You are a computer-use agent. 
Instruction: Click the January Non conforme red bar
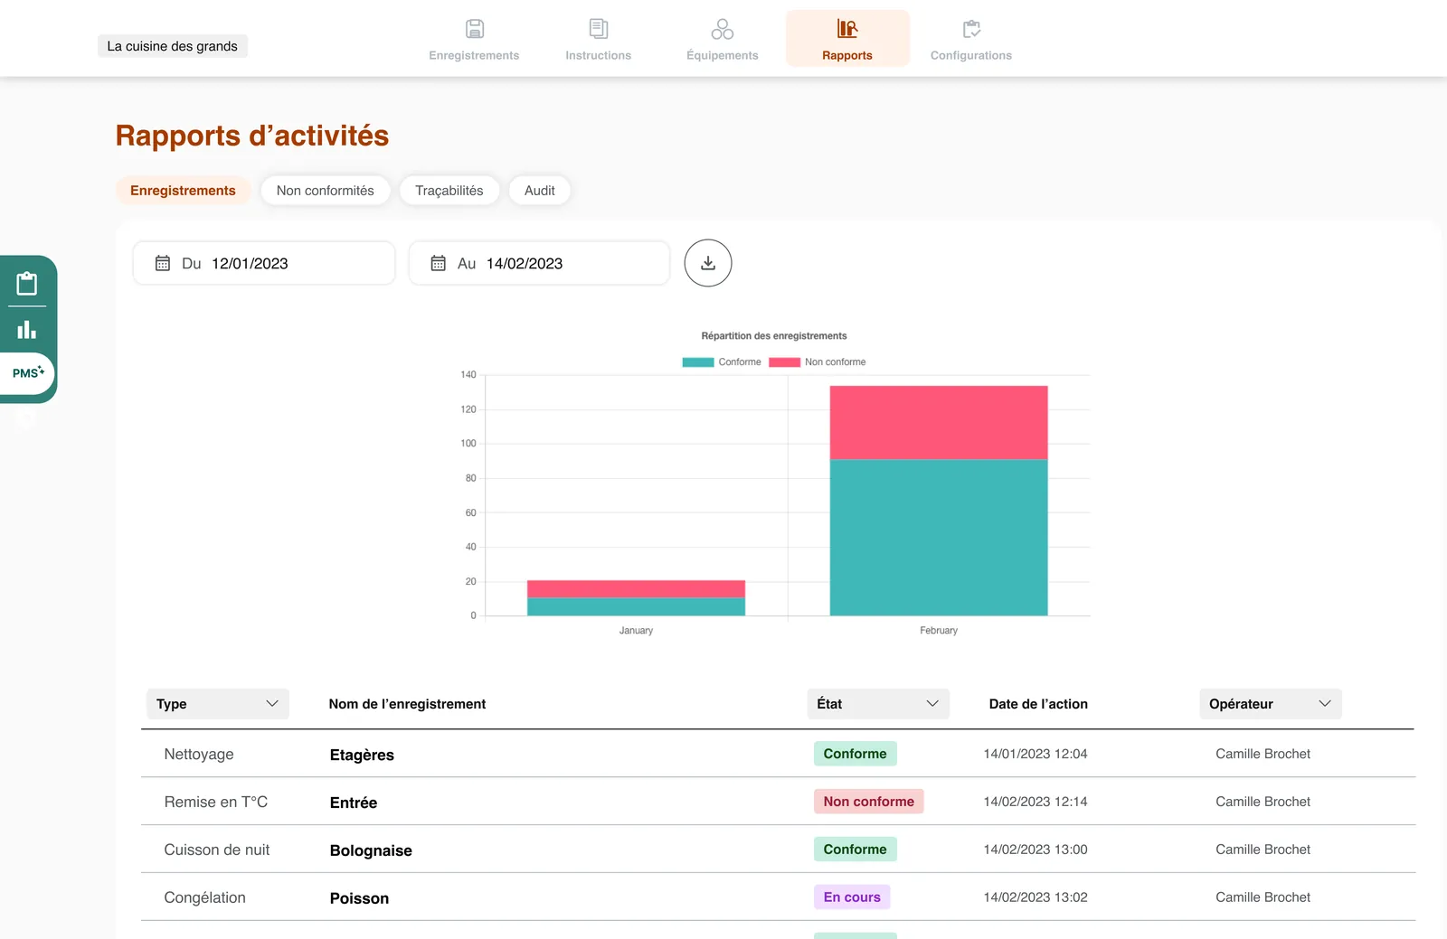point(636,589)
